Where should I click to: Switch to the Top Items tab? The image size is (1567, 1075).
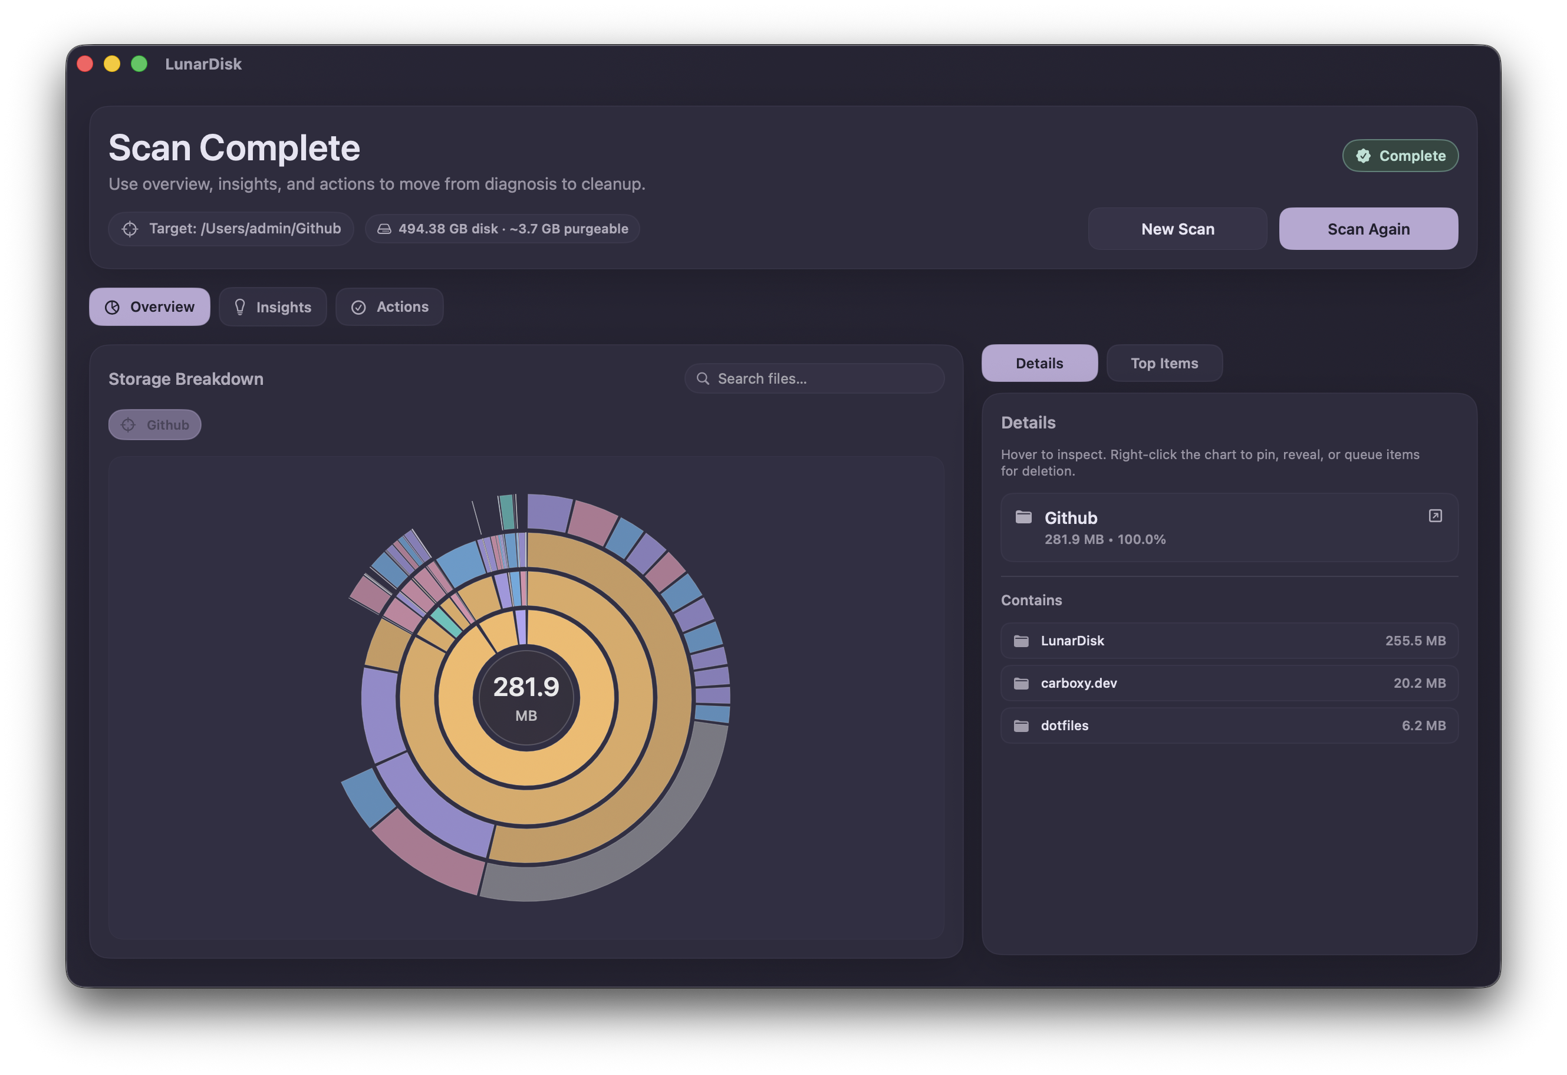click(x=1164, y=362)
